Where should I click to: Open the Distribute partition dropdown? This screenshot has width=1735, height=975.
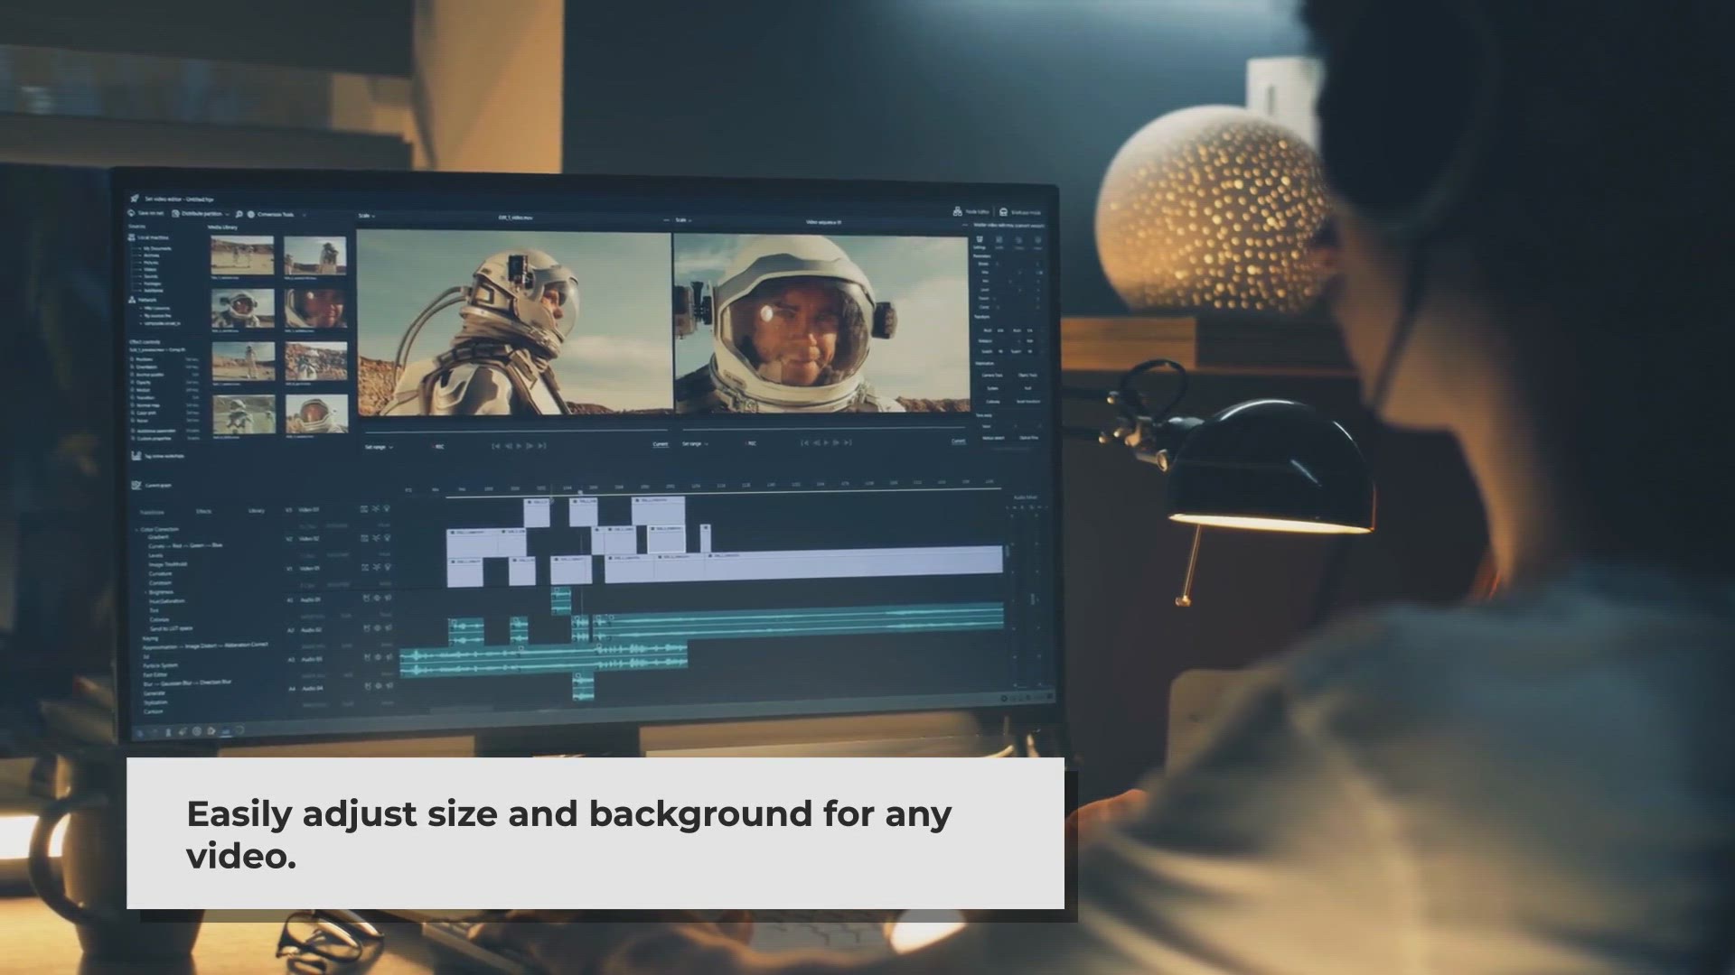(201, 214)
